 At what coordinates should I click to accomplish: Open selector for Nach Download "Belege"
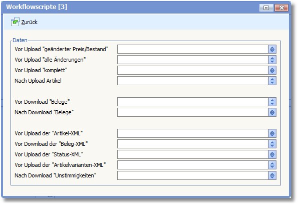[272, 112]
